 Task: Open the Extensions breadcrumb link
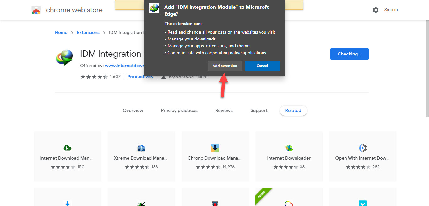88,32
